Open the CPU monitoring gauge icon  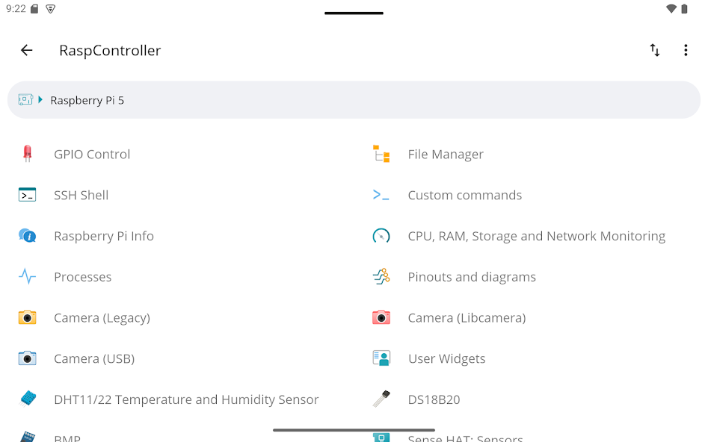pyautogui.click(x=381, y=236)
